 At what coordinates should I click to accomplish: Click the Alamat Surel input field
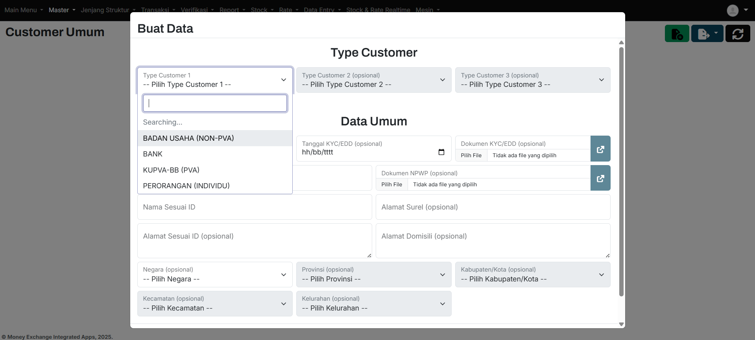click(x=493, y=207)
